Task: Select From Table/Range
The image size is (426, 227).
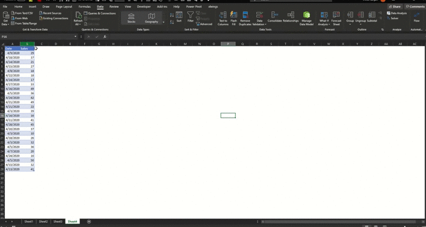Action: click(24, 23)
